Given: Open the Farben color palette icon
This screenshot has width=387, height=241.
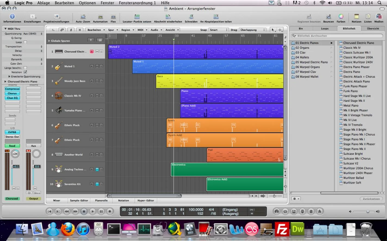Looking at the screenshot, I should [341, 17].
